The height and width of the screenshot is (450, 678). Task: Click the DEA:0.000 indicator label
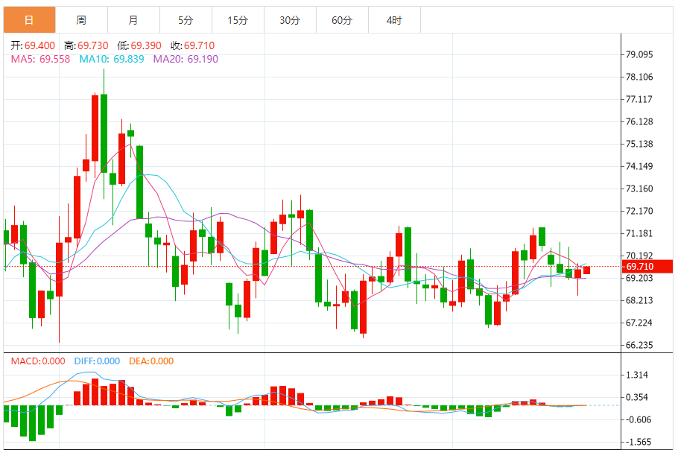[x=151, y=361]
